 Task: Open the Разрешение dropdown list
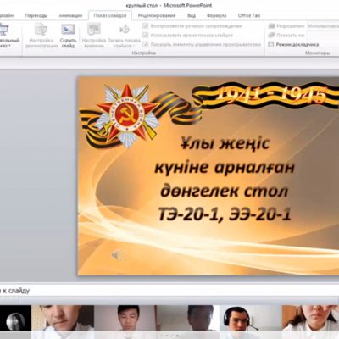(323, 26)
